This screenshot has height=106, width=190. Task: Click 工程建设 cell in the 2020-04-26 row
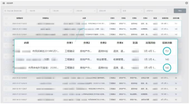tap(112, 78)
